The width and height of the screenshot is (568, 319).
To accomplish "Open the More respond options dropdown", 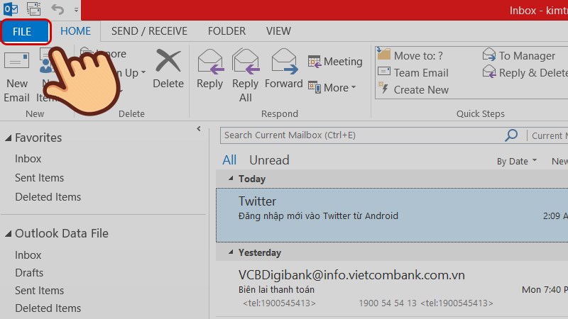I will click(332, 87).
